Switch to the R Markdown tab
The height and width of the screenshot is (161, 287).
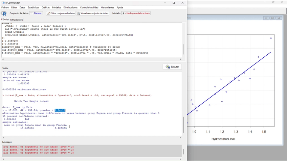pyautogui.click(x=17, y=20)
